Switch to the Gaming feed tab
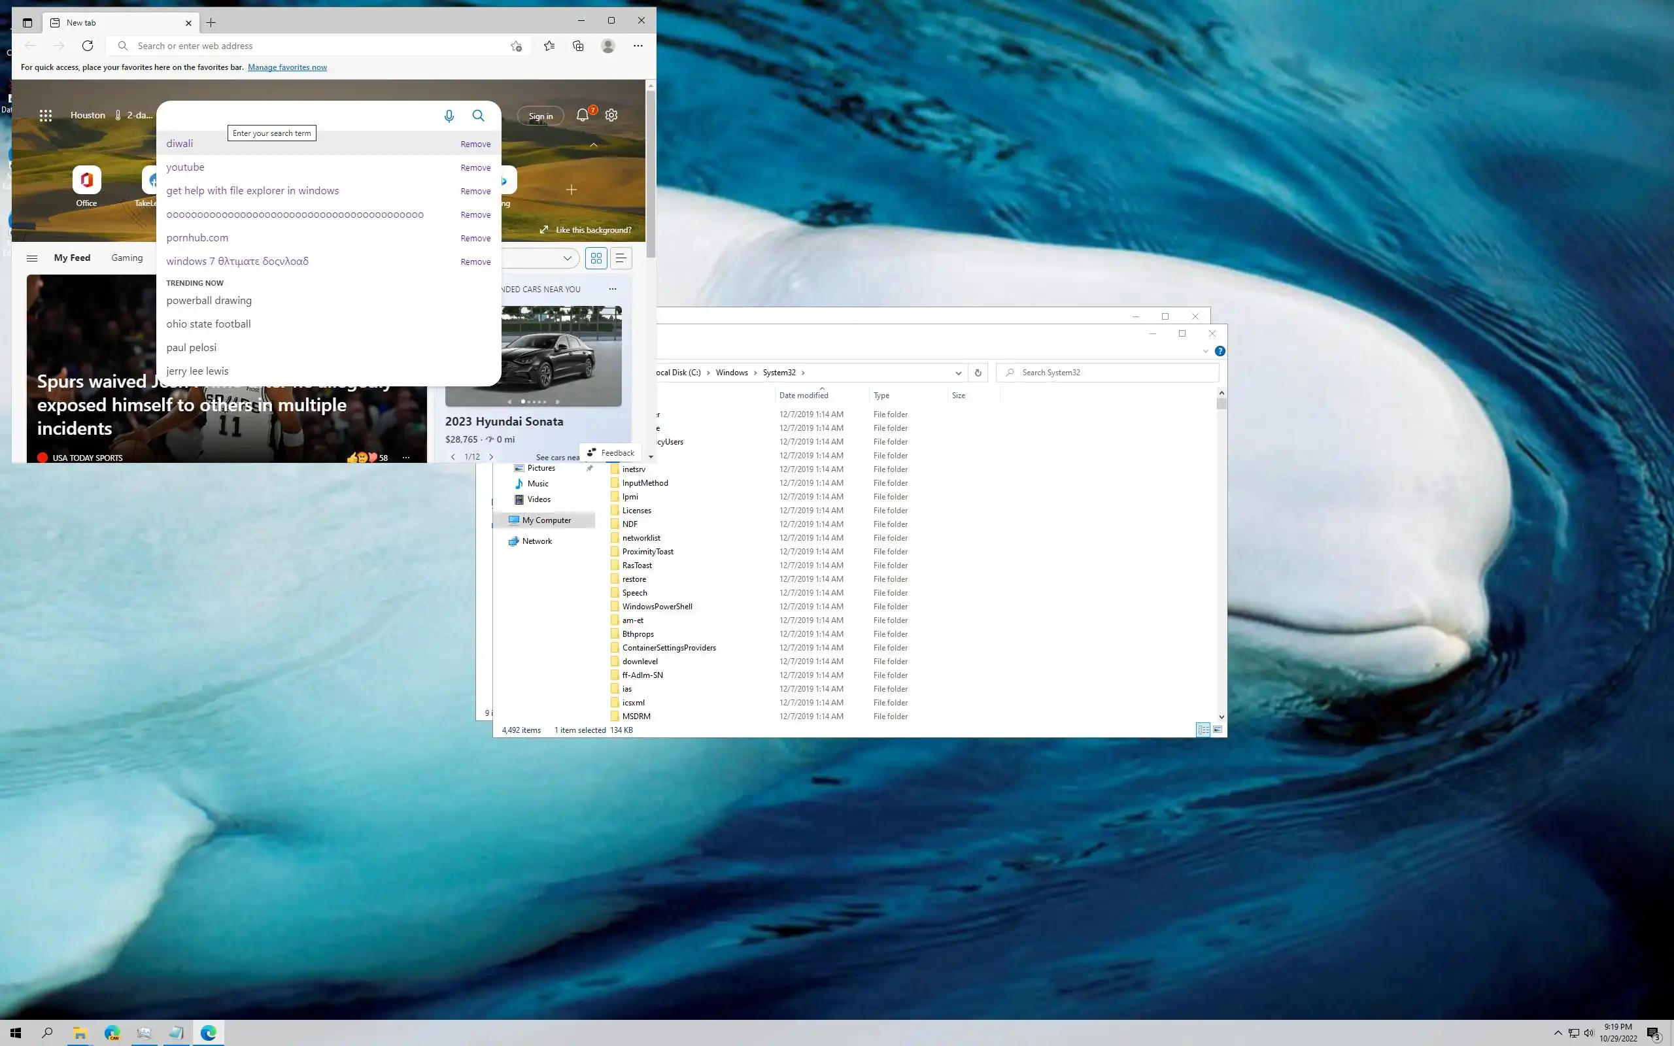Viewport: 1674px width, 1046px height. (127, 258)
